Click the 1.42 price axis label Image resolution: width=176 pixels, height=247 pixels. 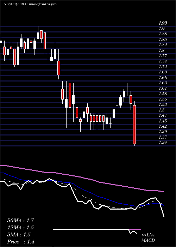(x=163, y=126)
